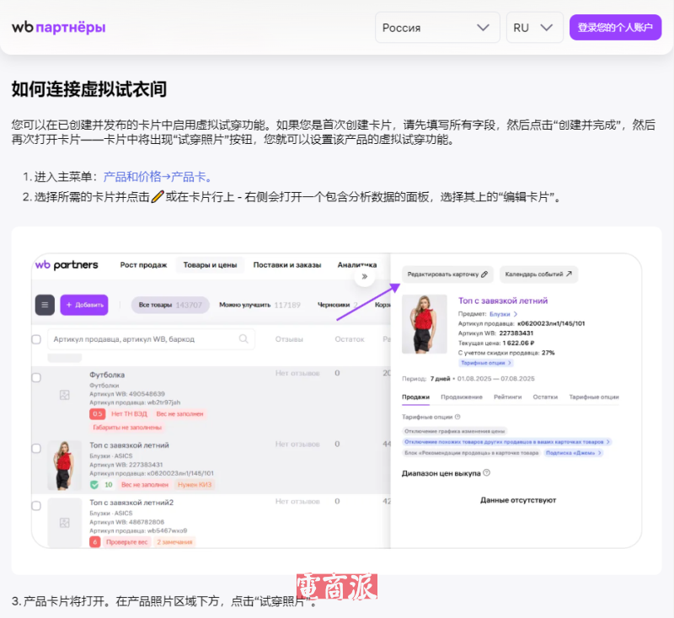Tick the select-all checkbox above the product list
674x618 pixels.
point(36,339)
